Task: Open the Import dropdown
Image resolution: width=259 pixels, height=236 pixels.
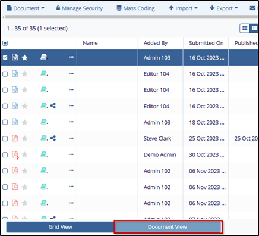Action: [183, 8]
